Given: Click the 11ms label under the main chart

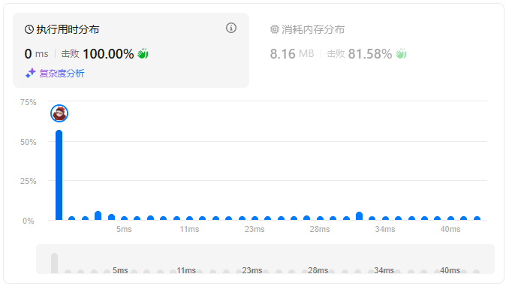Looking at the screenshot, I should pyautogui.click(x=189, y=229).
